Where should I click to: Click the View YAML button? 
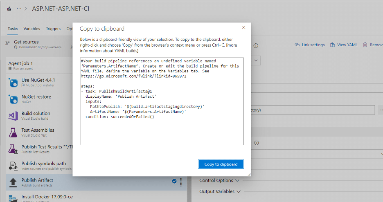tap(344, 45)
